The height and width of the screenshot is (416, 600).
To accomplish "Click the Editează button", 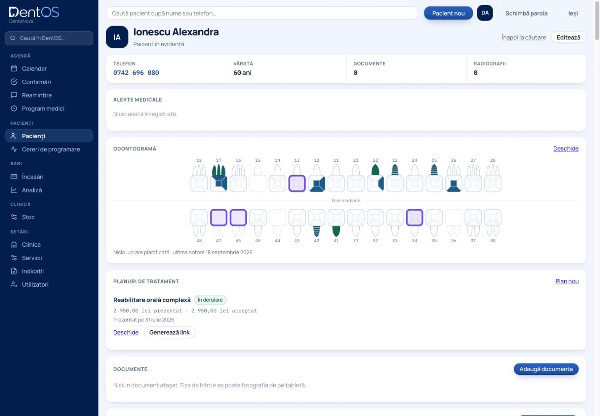I will (x=568, y=37).
